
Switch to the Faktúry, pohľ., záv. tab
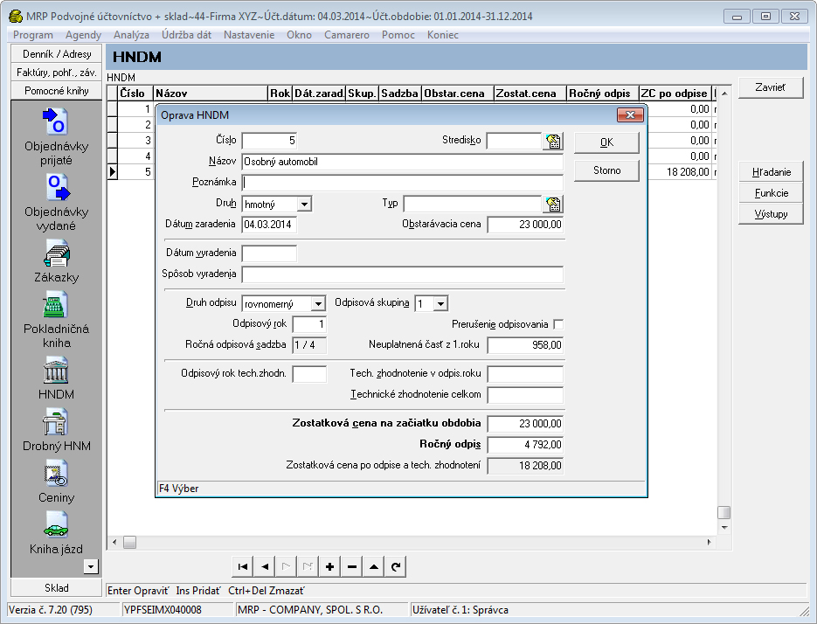click(57, 73)
